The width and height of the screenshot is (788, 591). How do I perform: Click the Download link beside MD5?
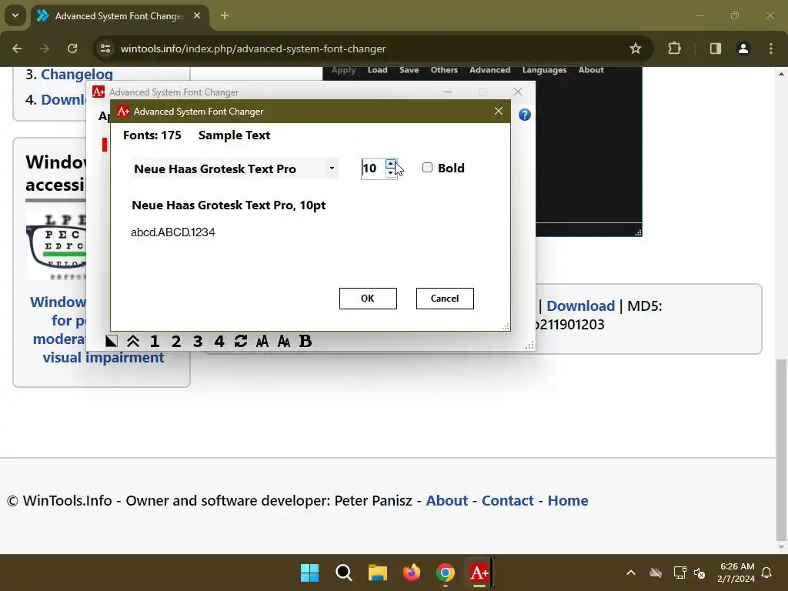pos(580,306)
